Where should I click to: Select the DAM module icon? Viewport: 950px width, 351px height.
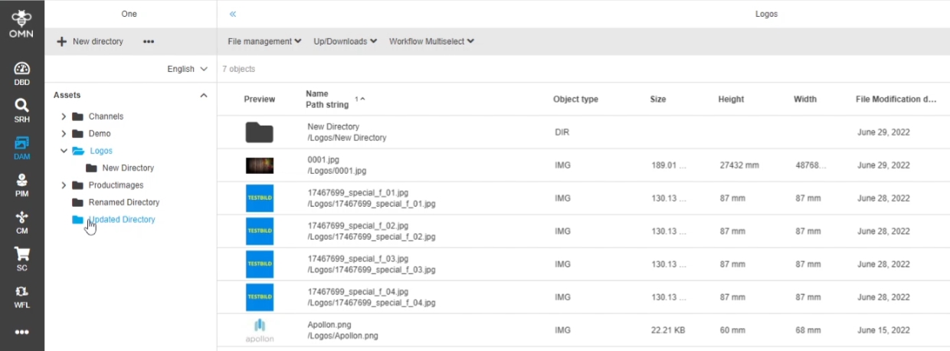(x=21, y=146)
